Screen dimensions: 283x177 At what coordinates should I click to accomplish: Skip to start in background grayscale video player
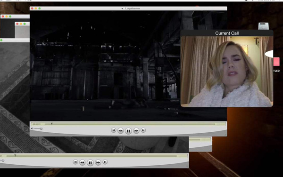(x=75, y=162)
